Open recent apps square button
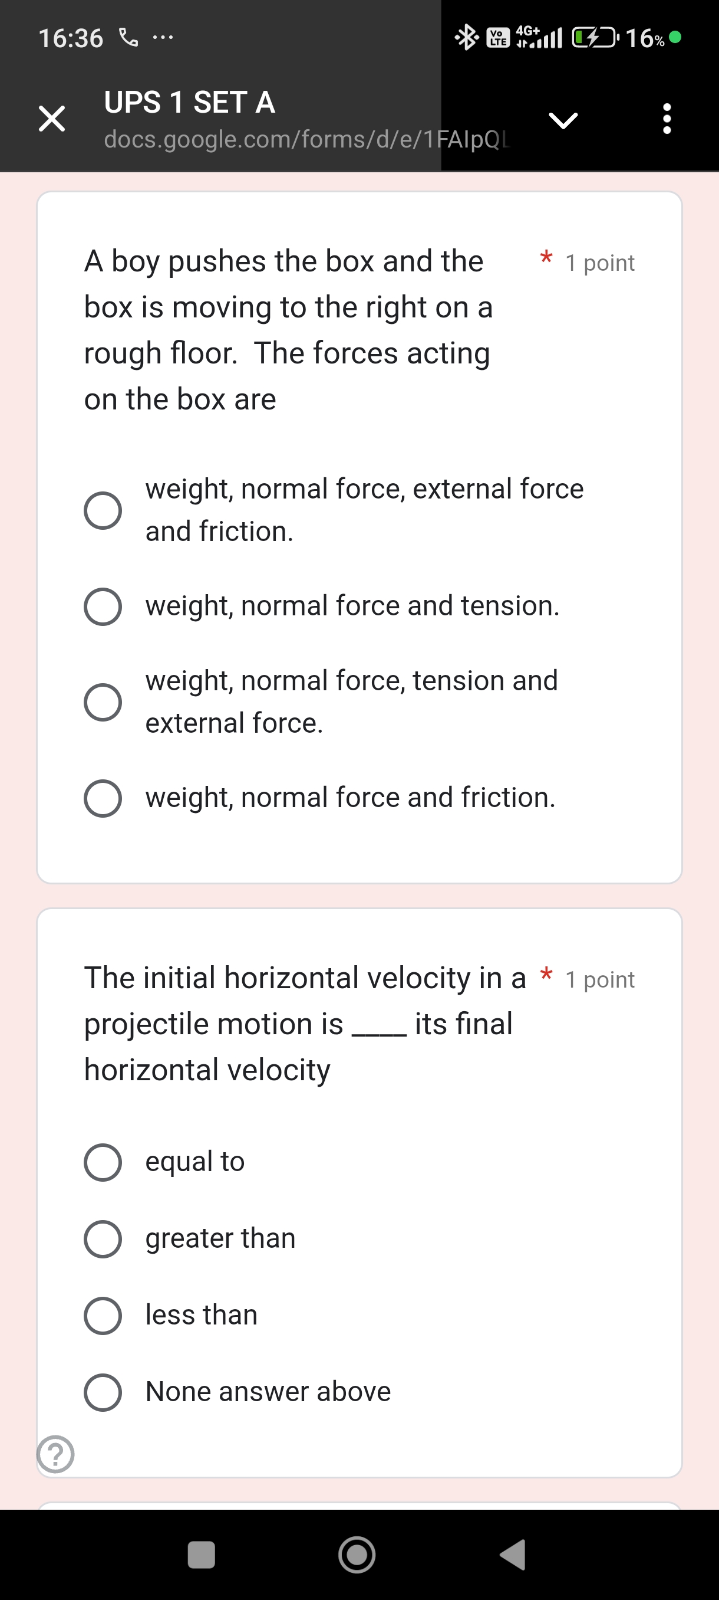Screen dimensions: 719x1600 click(x=201, y=1555)
